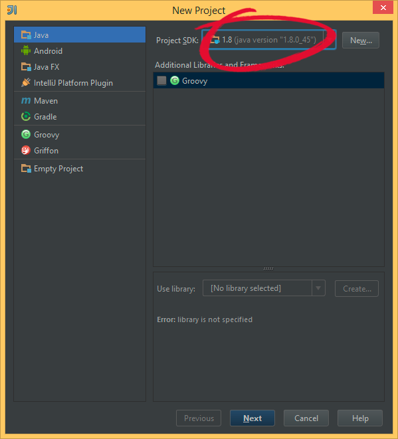Viewport: 398px width, 439px height.
Task: Click the Empty Project folder icon
Action: [x=26, y=168]
